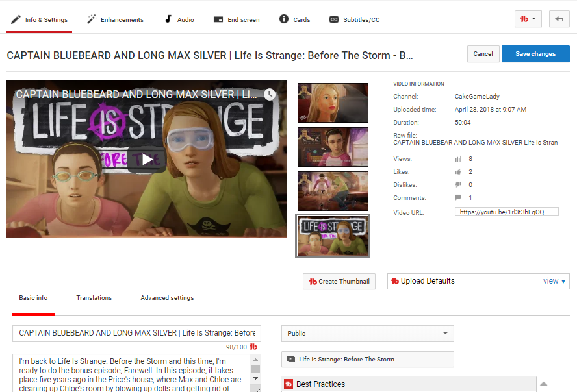Open the Info & Settings tab
The image size is (577, 392).
(x=39, y=20)
